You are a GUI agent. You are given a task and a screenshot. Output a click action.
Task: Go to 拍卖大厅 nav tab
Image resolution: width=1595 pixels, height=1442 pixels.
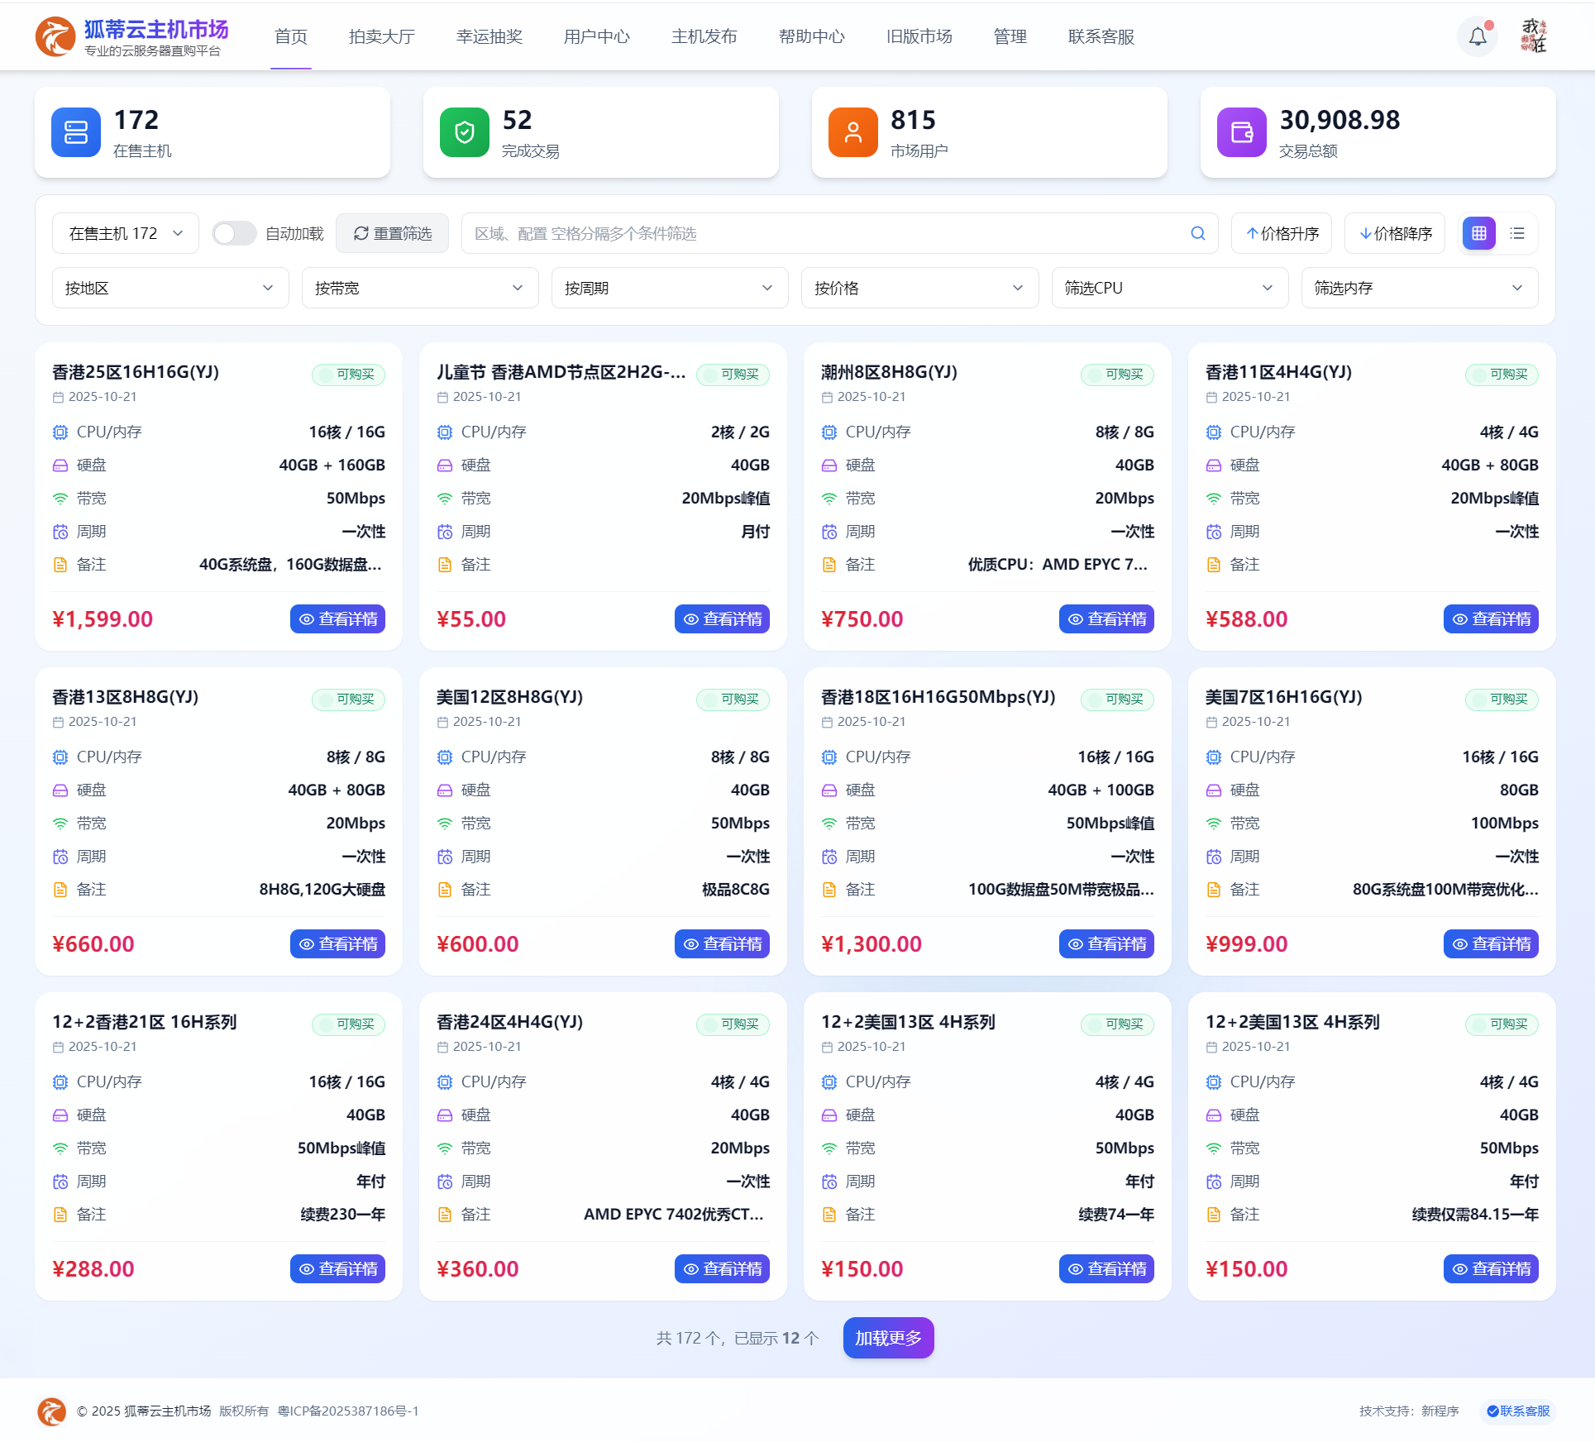[x=381, y=36]
